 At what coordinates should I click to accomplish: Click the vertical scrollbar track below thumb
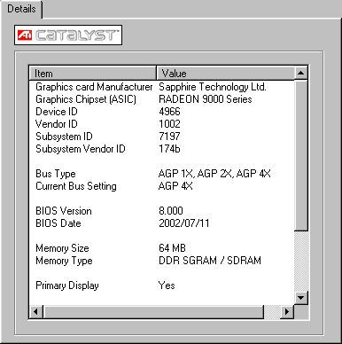[x=301, y=261]
